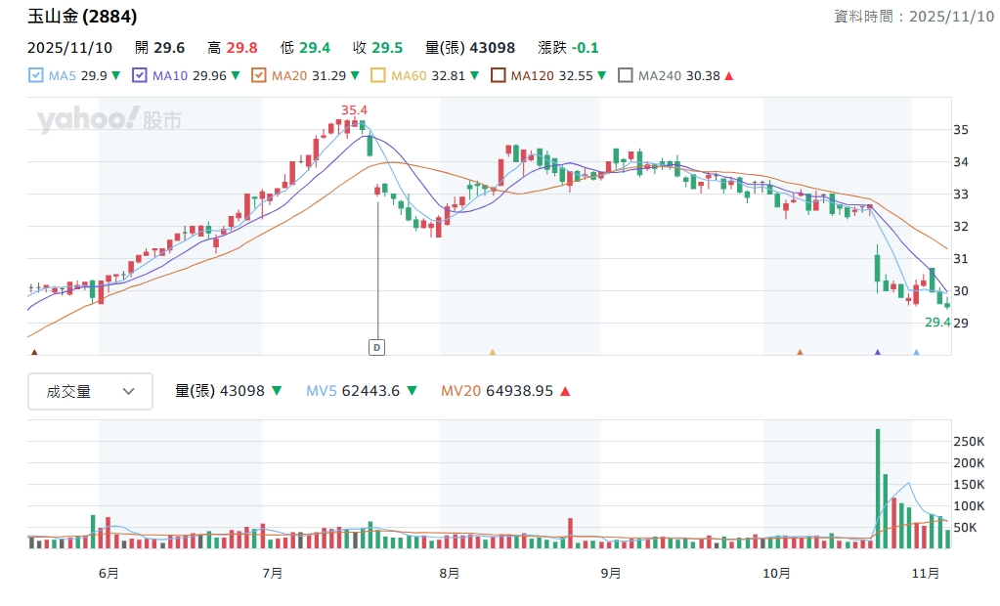This screenshot has width=1000, height=606.
Task: Disable the MA10 line checkbox
Action: coord(139,75)
